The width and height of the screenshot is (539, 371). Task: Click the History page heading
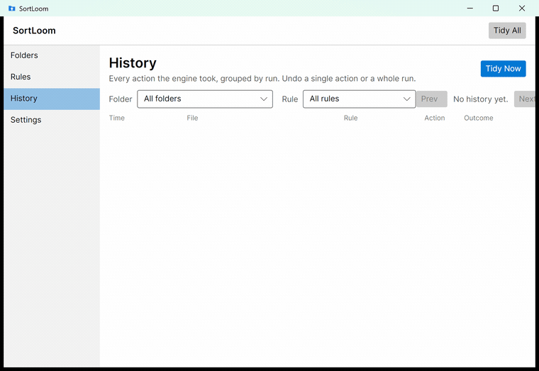[x=133, y=63]
